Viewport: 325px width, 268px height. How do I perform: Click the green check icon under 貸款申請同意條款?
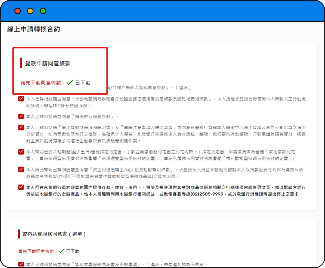pyautogui.click(x=70, y=82)
